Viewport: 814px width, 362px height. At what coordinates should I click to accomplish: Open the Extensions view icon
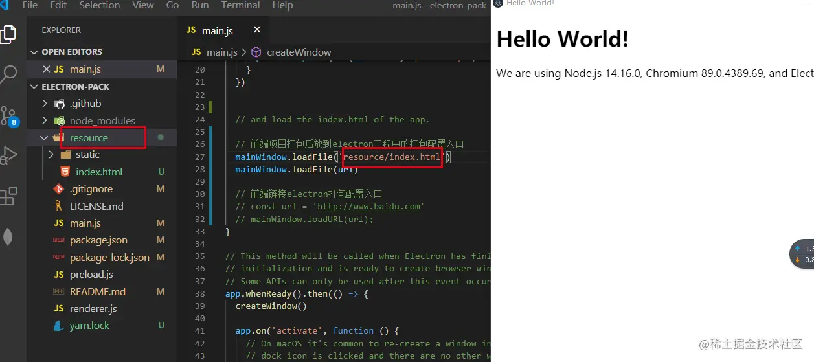click(8, 196)
